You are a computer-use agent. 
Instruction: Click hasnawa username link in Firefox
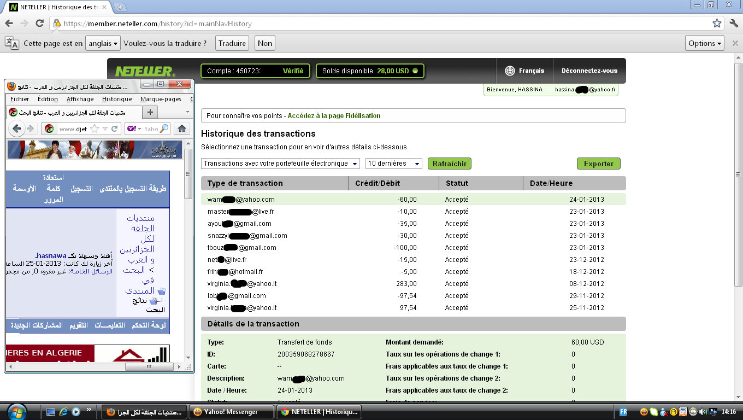(51, 256)
